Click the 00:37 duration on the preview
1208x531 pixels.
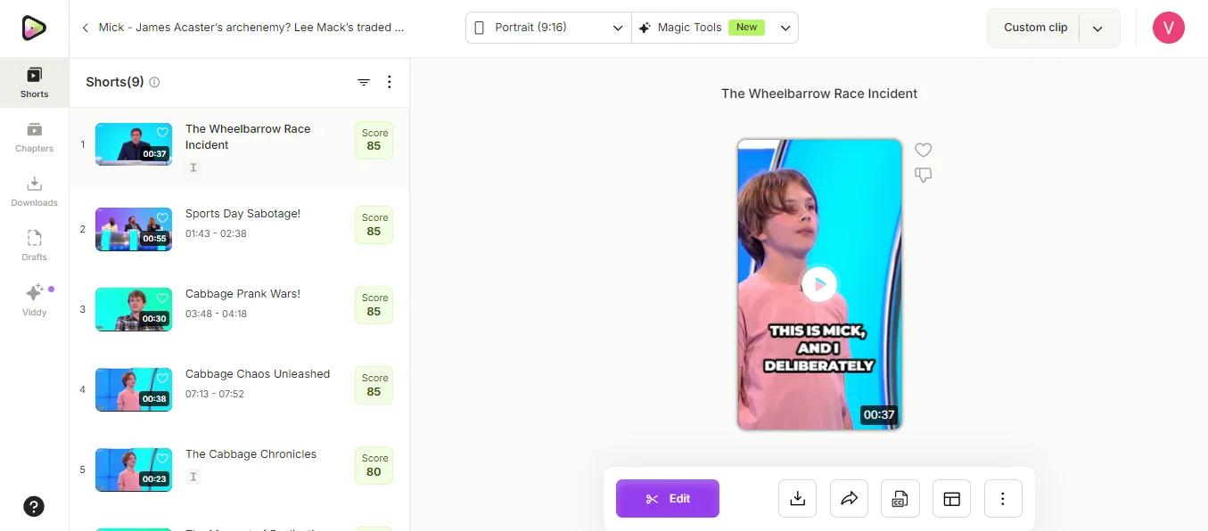pos(878,414)
